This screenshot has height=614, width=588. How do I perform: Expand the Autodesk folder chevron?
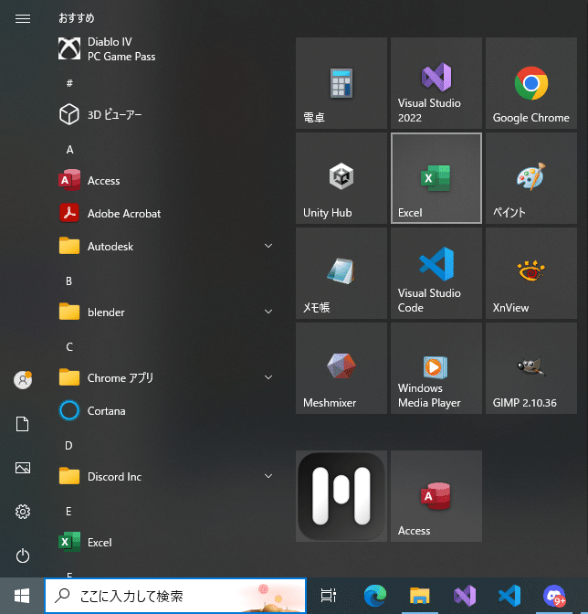(268, 246)
